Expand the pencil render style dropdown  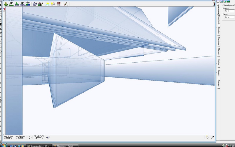point(66,4)
